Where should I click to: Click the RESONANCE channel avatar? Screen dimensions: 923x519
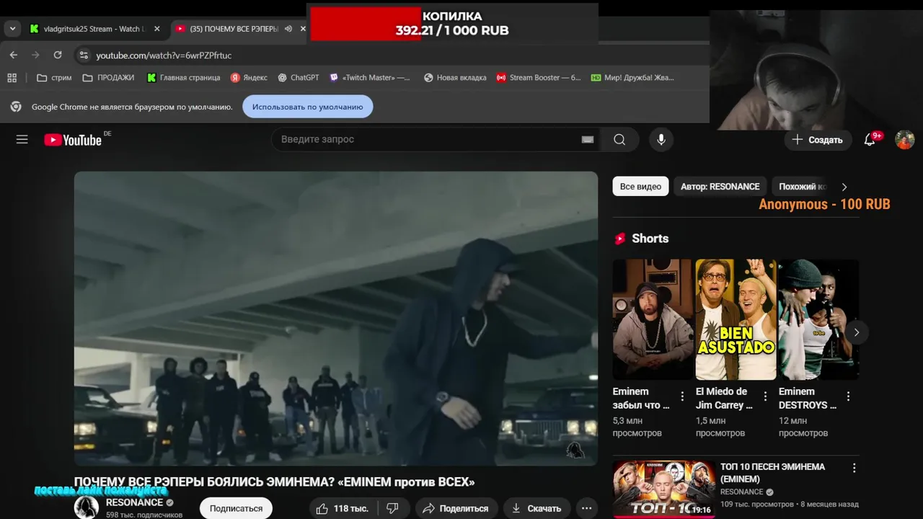[x=87, y=507]
